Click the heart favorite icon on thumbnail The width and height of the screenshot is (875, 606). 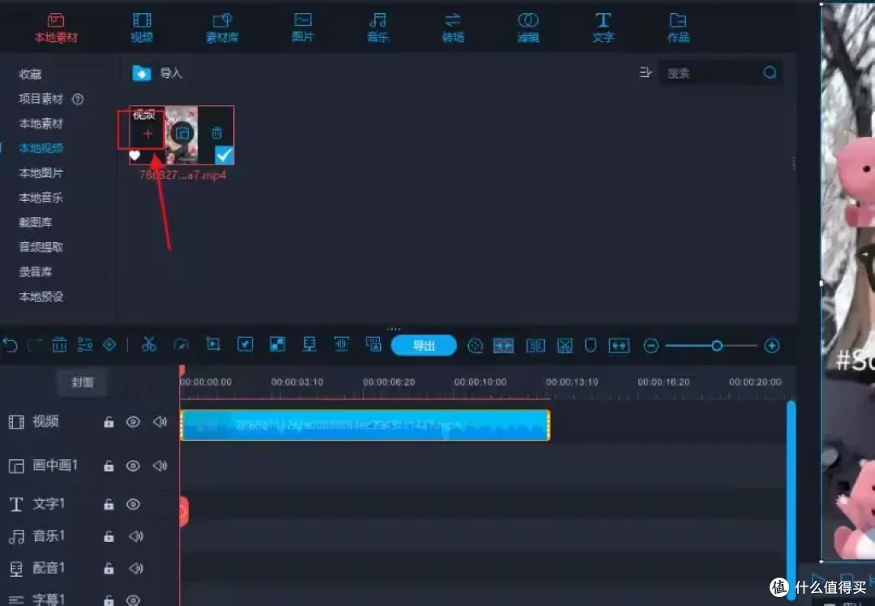[x=135, y=156]
